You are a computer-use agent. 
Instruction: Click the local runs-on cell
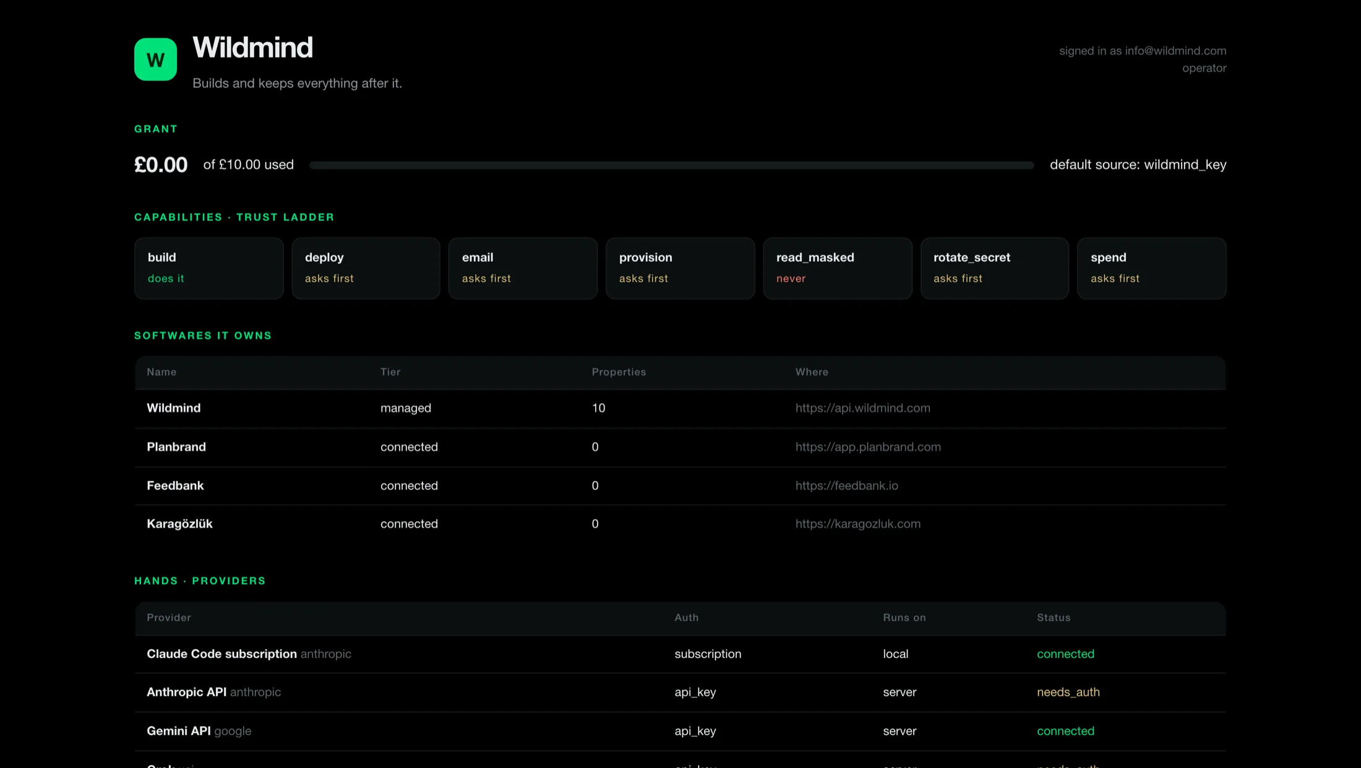tap(895, 654)
